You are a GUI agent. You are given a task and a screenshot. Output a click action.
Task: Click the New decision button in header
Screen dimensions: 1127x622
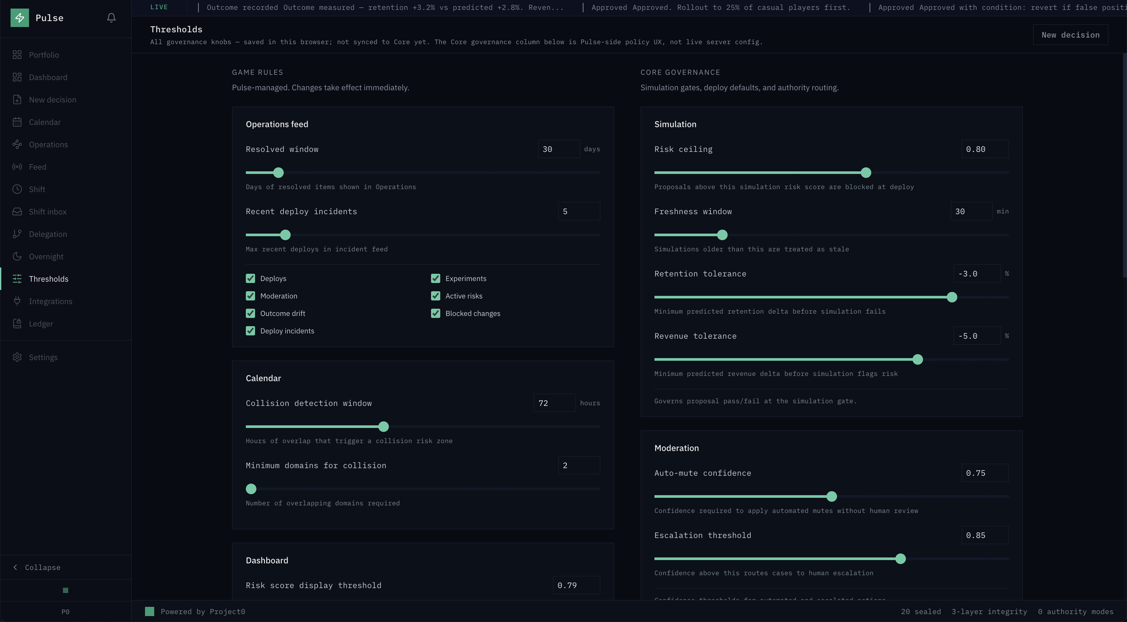tap(1070, 35)
